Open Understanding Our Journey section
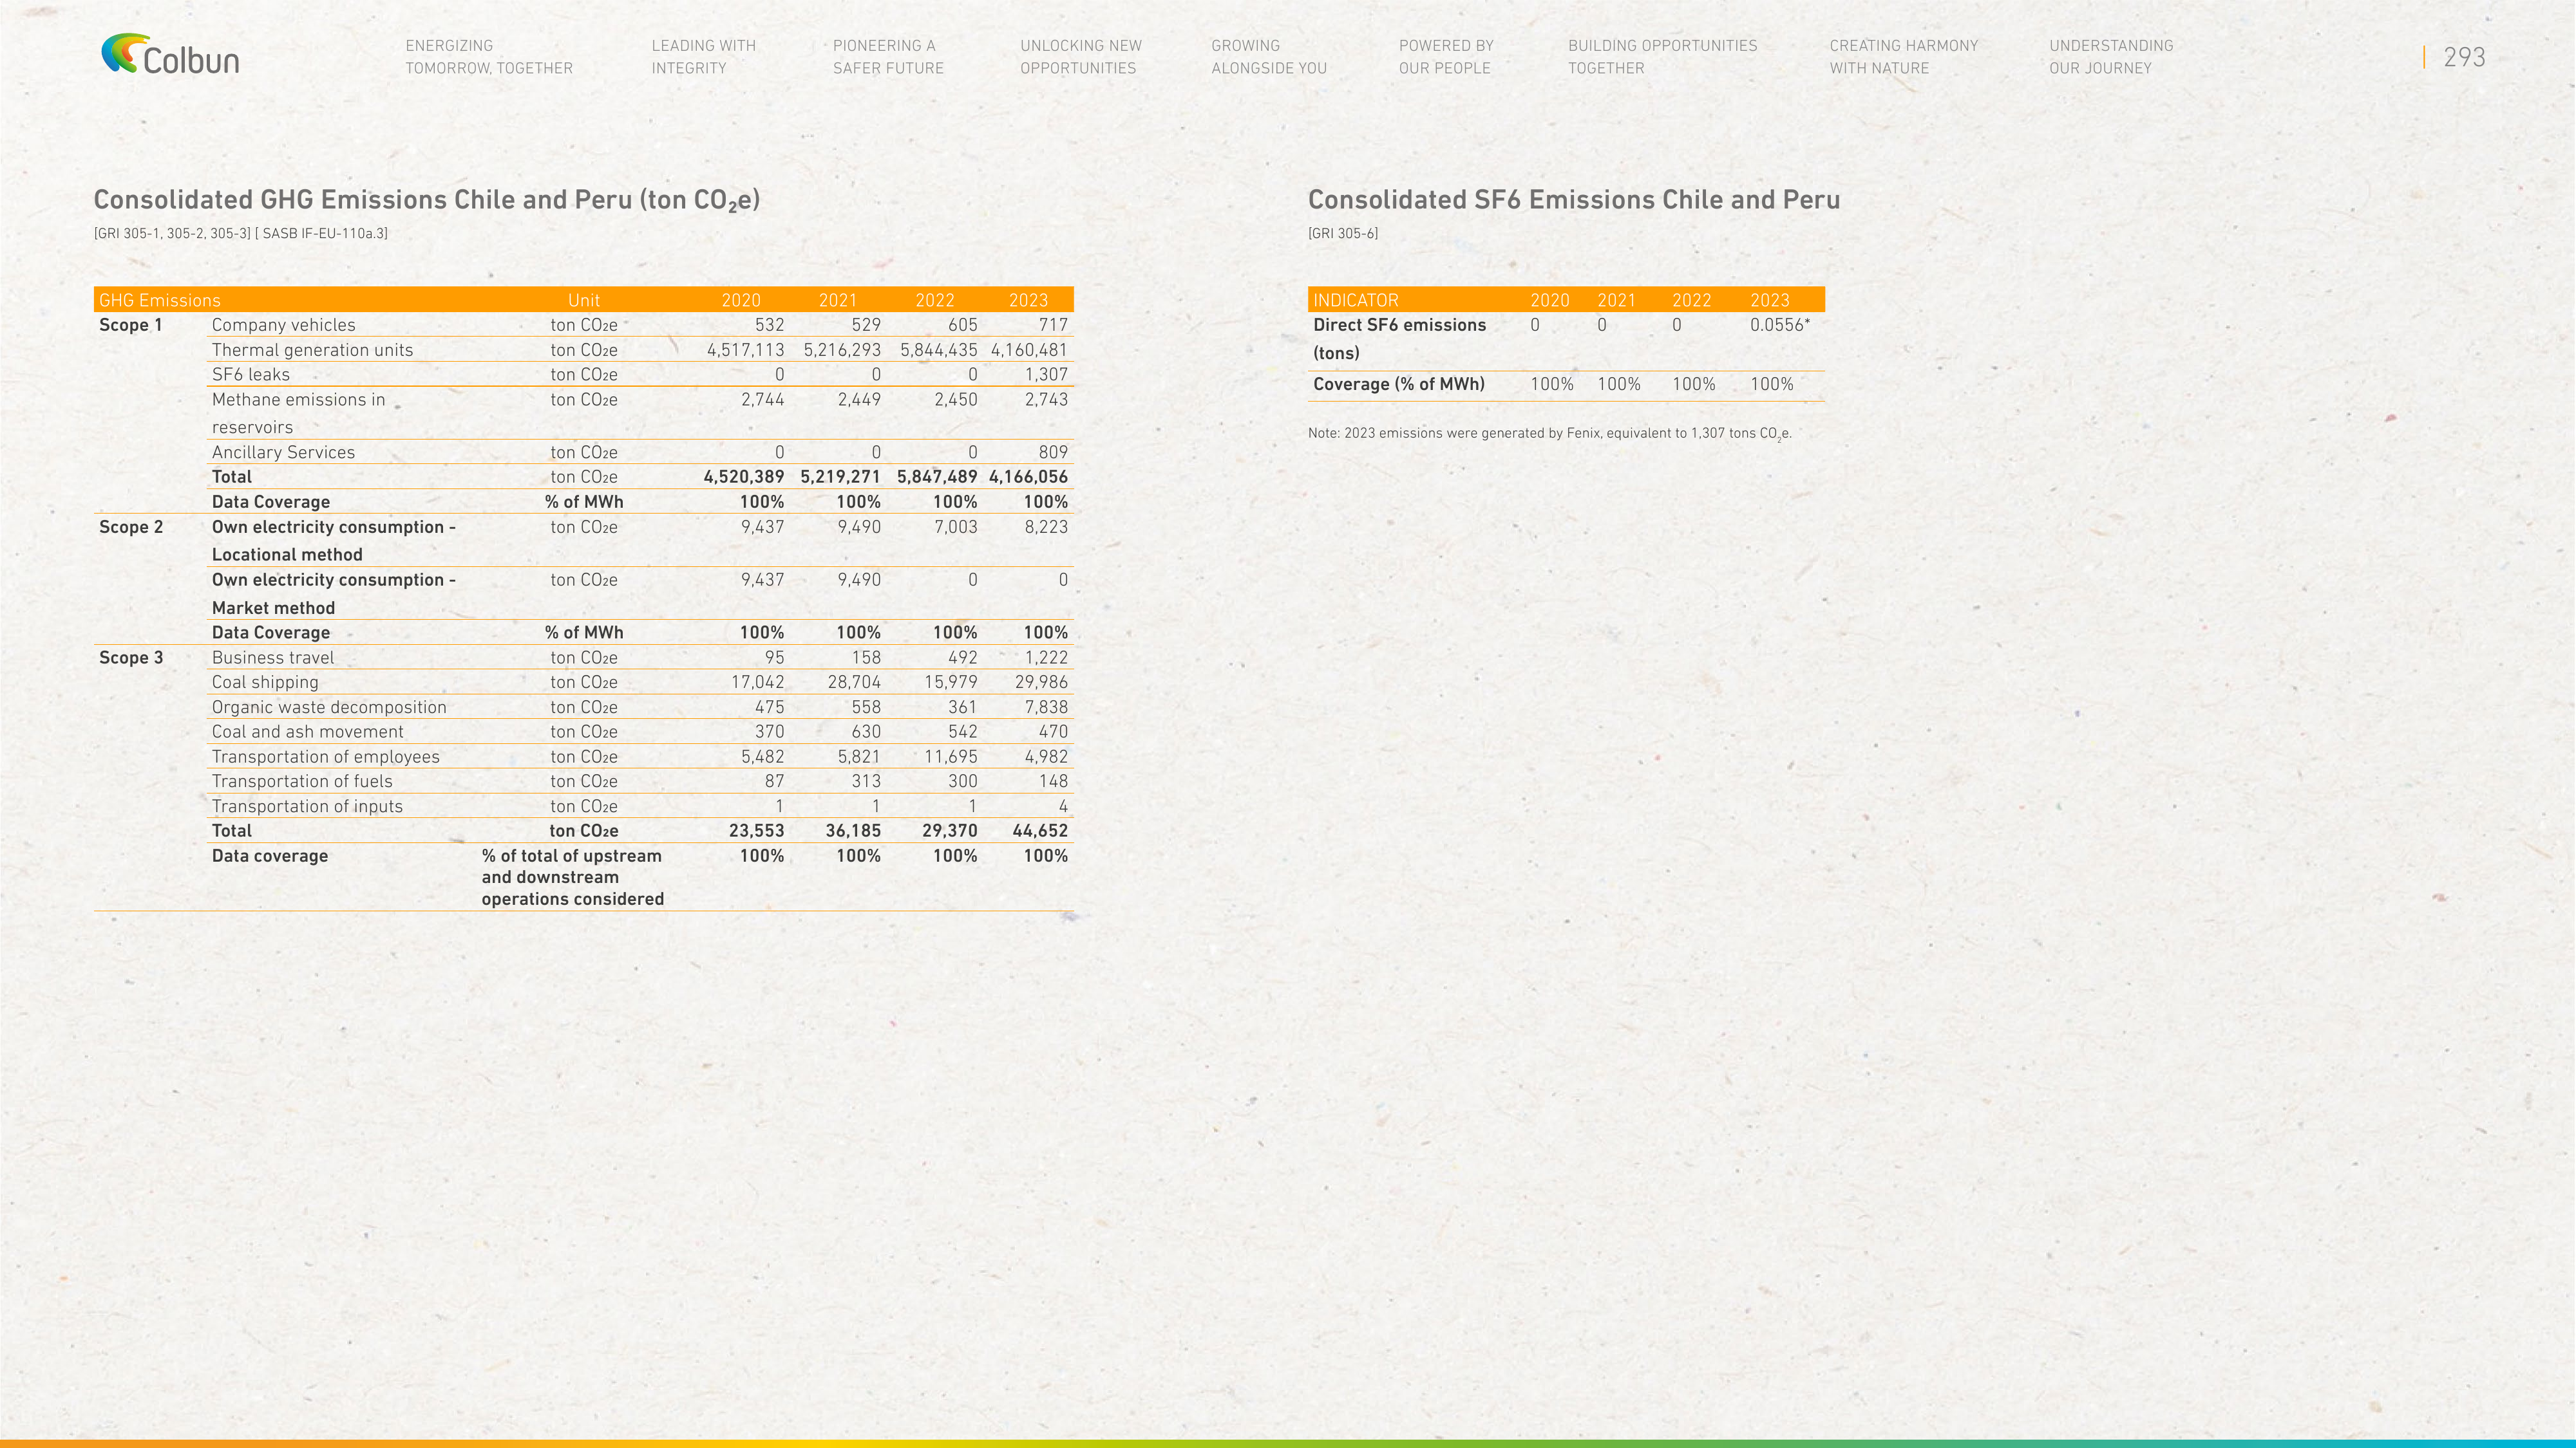The image size is (2576, 1448). (x=2111, y=57)
